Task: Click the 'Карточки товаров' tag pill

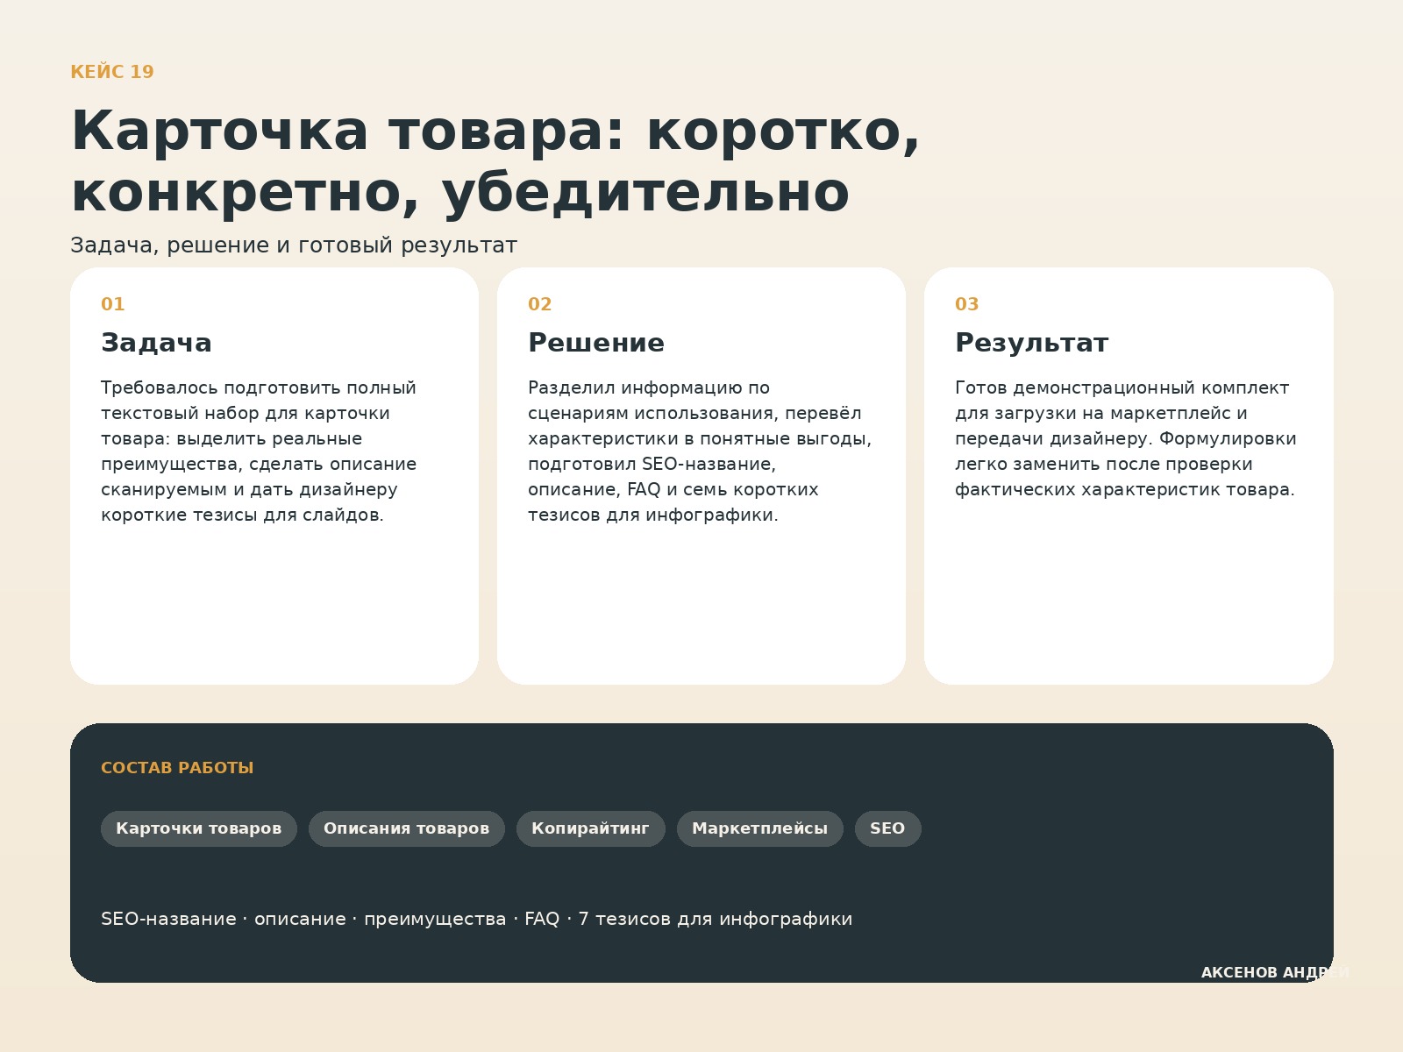Action: [x=199, y=828]
